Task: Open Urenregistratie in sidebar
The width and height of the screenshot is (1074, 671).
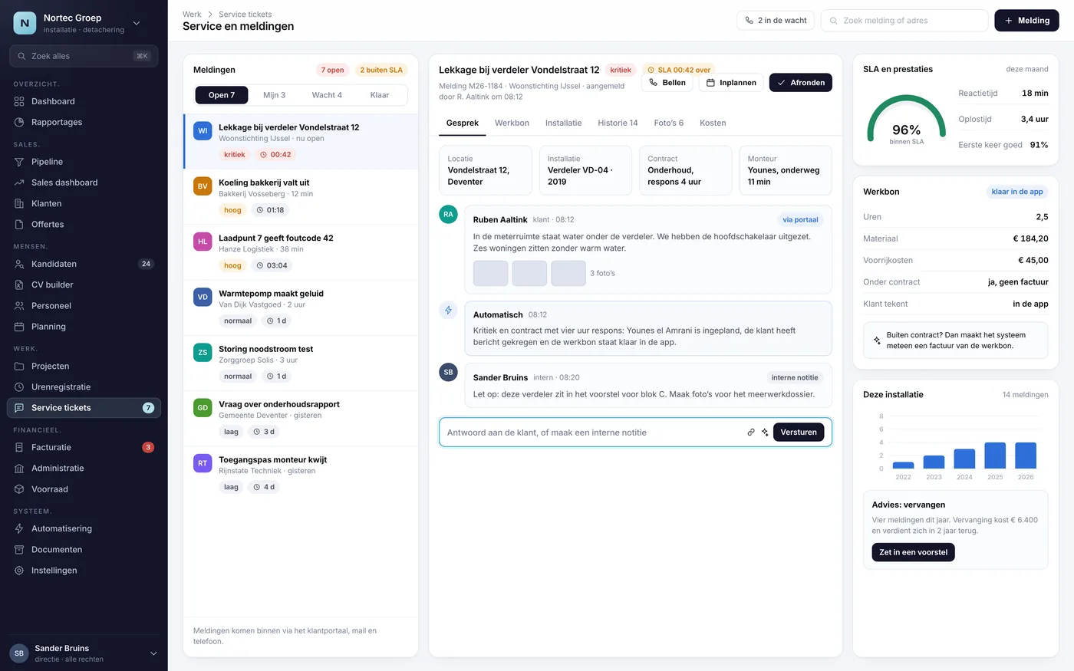Action: (84, 387)
